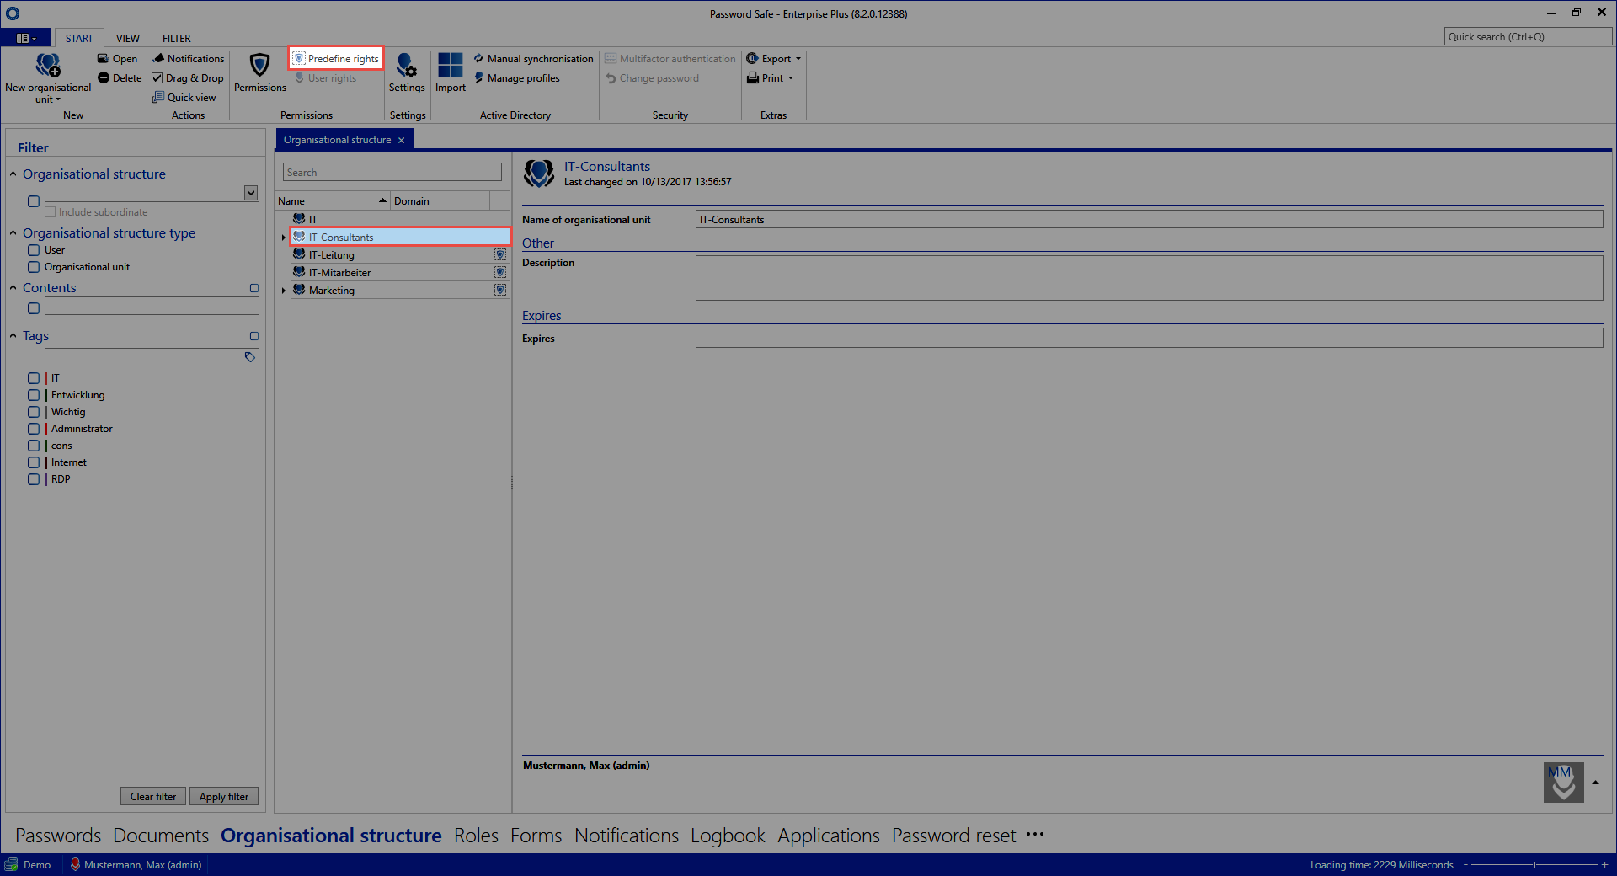Check the Administrator tag
The height and width of the screenshot is (876, 1617).
tap(34, 429)
